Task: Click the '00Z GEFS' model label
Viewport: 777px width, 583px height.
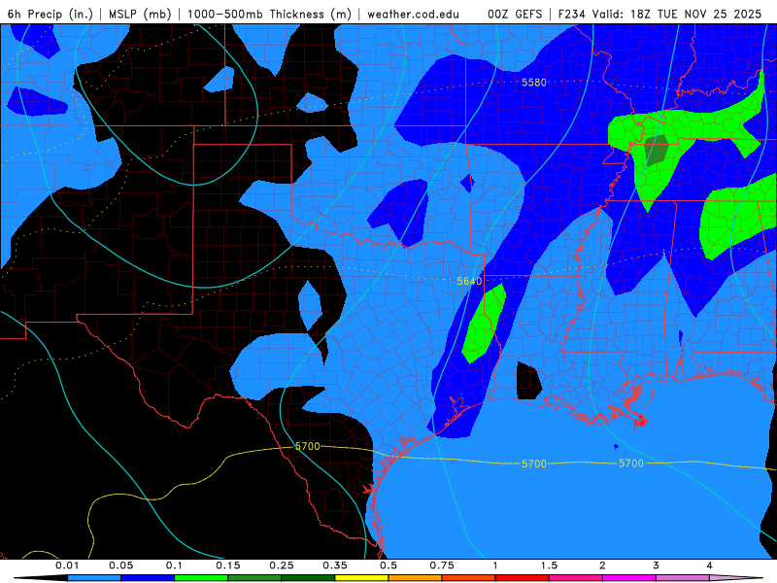Action: coord(515,14)
